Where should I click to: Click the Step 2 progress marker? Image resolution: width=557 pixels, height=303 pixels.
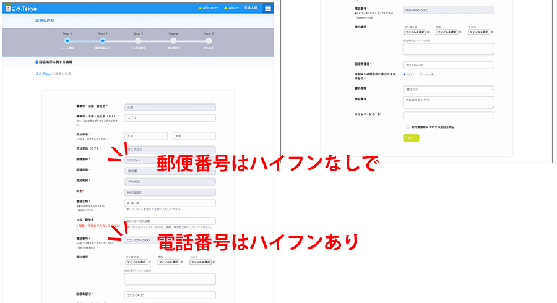point(103,41)
